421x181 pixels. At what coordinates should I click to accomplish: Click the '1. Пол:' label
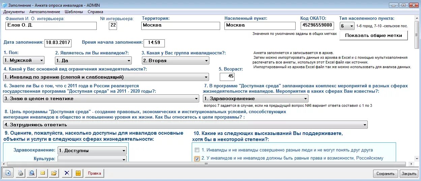tap(11, 53)
